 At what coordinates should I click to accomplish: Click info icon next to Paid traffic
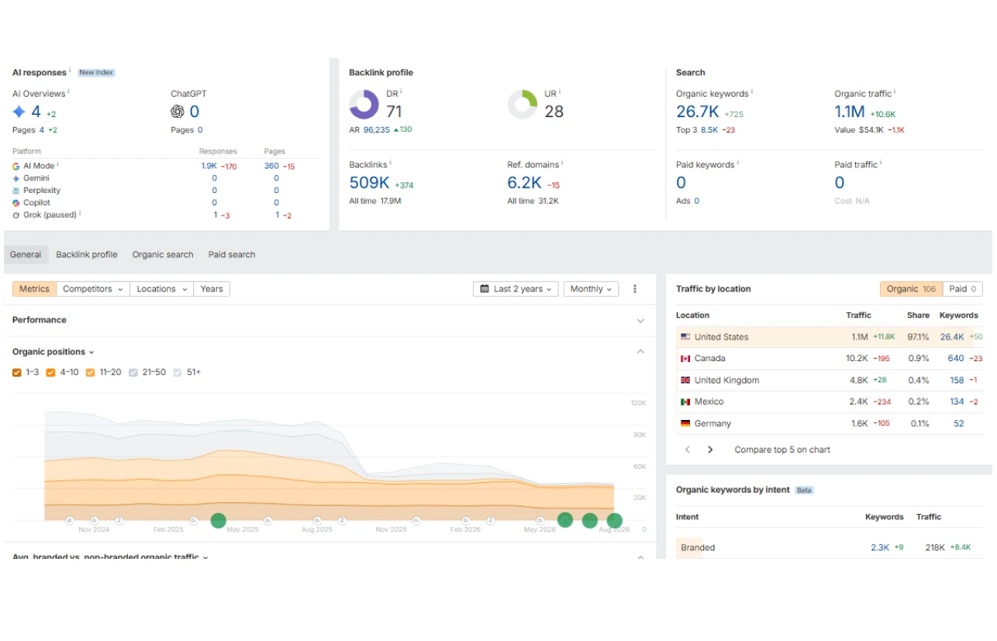[881, 163]
